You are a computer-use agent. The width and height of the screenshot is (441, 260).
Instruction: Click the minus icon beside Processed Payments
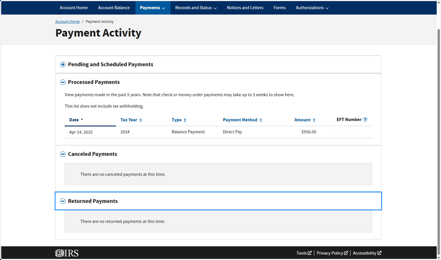63,82
